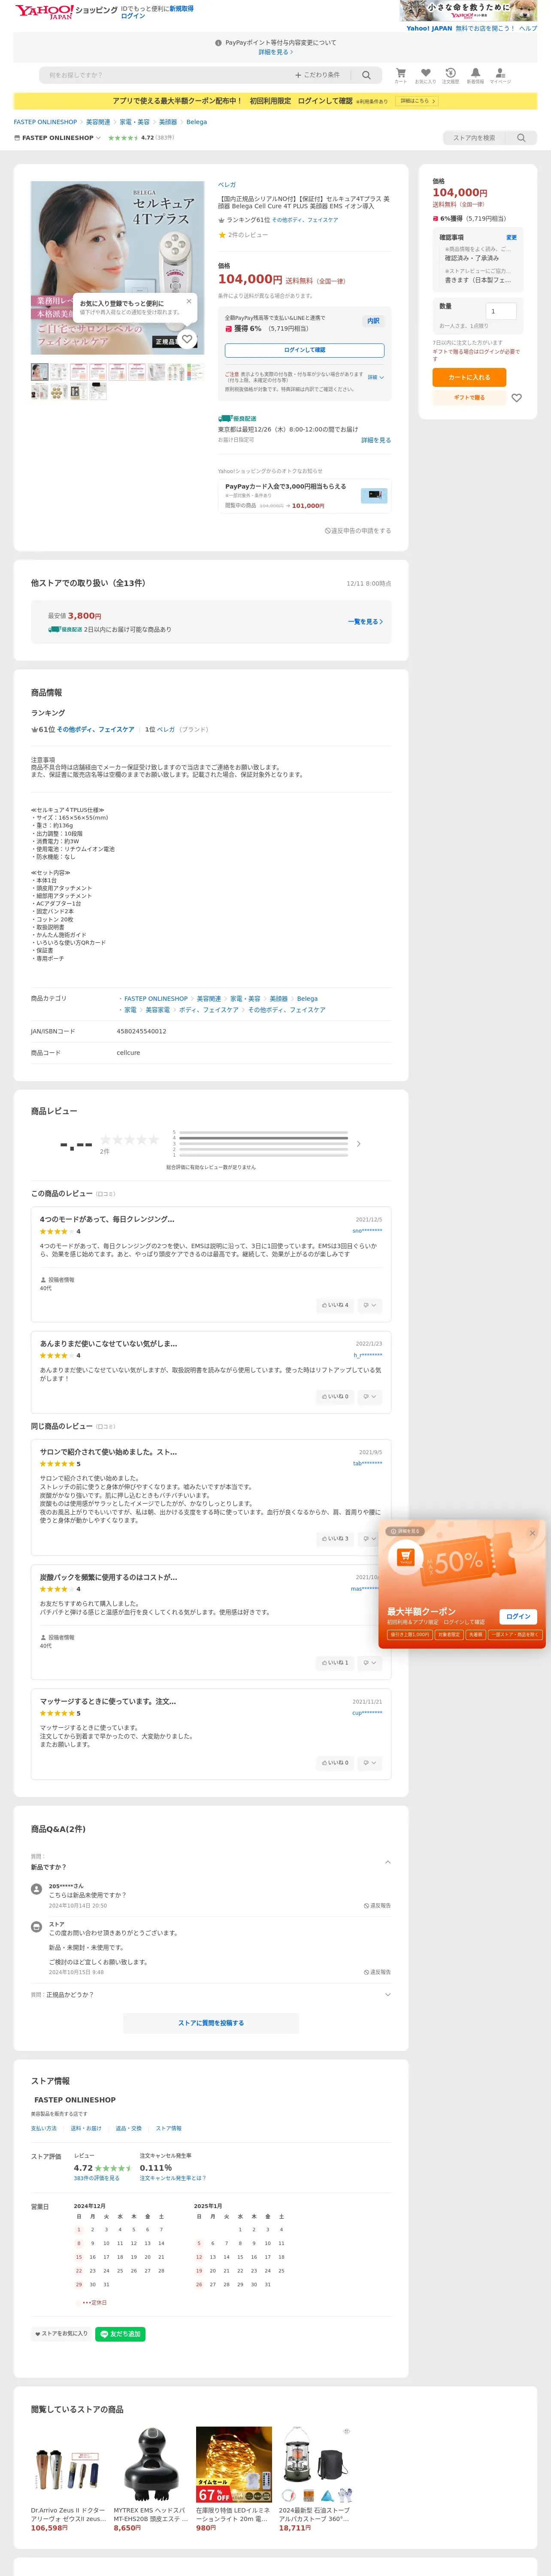
Task: Expand FASTEP ONLINESHOP store name dropdown
Action: point(57,138)
